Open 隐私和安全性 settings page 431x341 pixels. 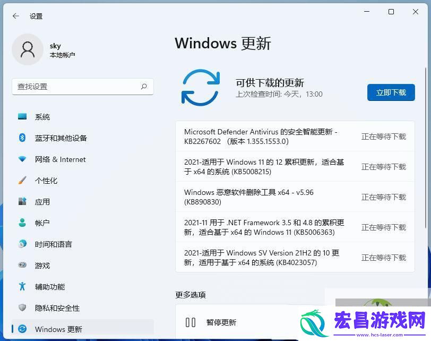82,308
